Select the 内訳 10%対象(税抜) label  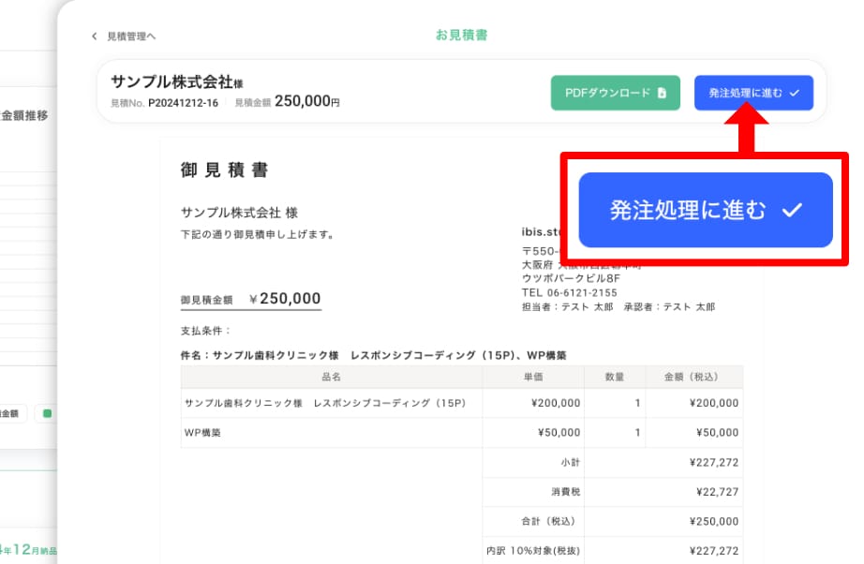(533, 551)
